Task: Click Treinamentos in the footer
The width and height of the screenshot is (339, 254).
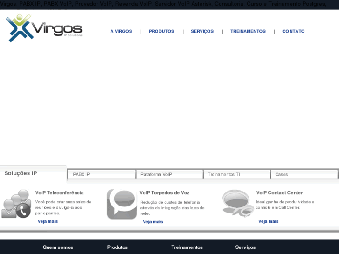Action: pos(187,247)
